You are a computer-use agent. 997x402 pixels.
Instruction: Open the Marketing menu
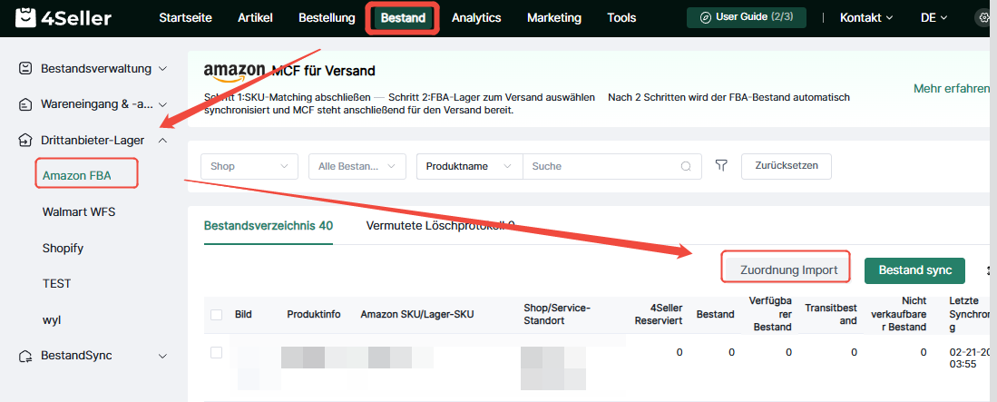(x=553, y=18)
